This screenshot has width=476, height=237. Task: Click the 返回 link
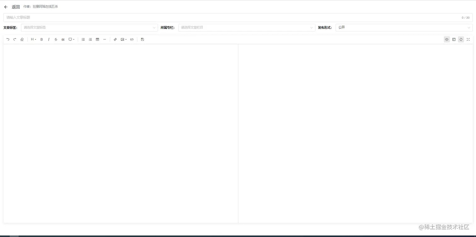coord(16,7)
